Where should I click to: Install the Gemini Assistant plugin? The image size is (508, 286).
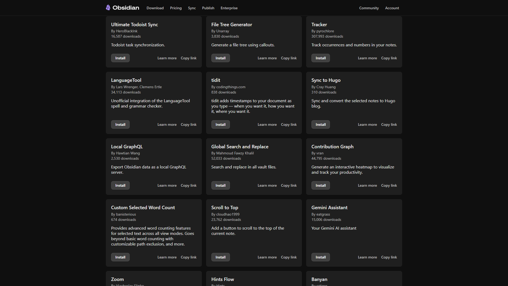click(321, 257)
